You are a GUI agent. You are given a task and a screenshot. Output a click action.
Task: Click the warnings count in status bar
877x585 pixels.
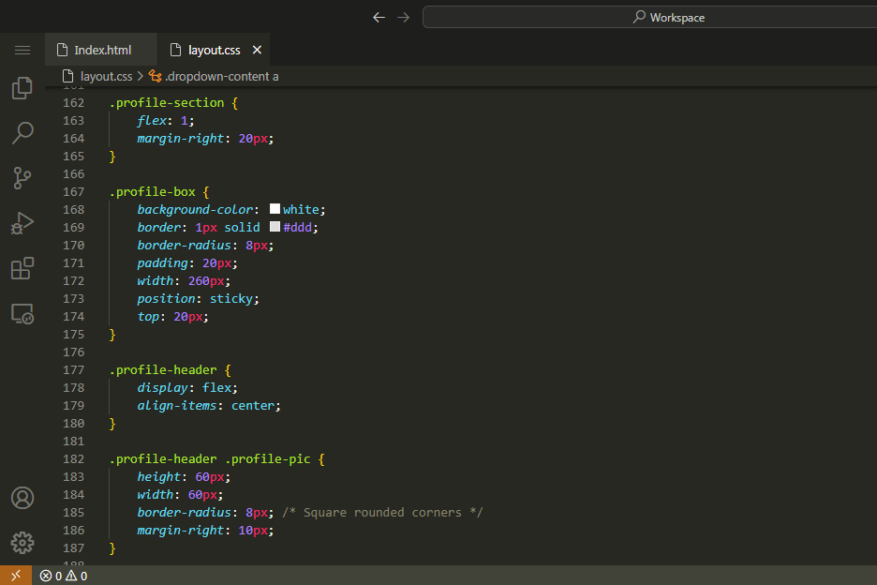[77, 576]
